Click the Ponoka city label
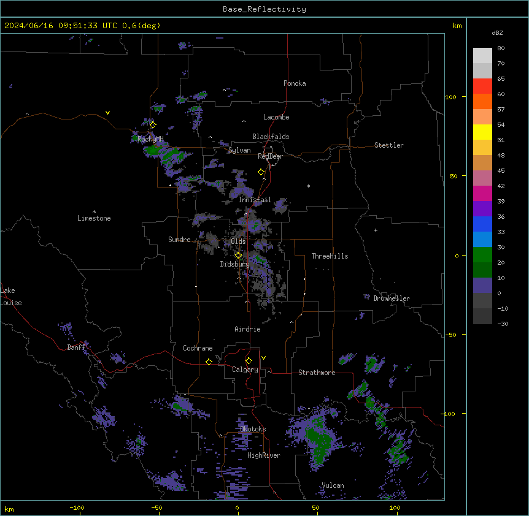Image resolution: width=529 pixels, height=516 pixels. (x=295, y=83)
